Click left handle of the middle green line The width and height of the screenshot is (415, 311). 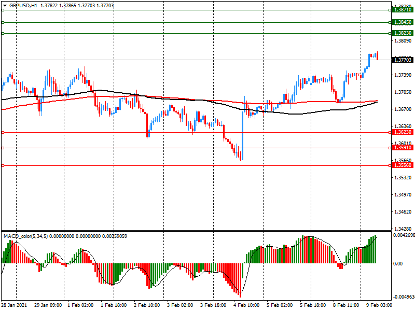pos(3,22)
